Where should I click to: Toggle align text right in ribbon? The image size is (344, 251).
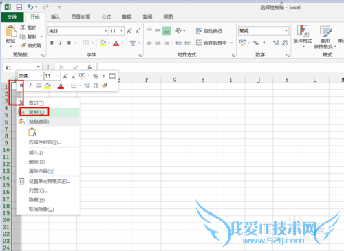point(166,43)
